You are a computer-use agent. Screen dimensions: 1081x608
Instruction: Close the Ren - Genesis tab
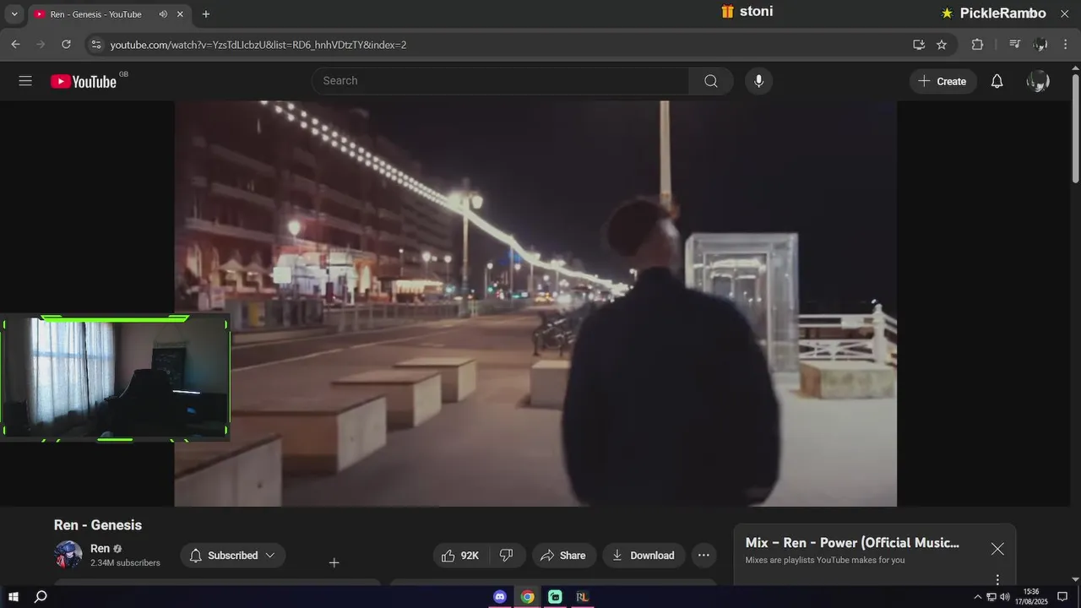point(180,14)
